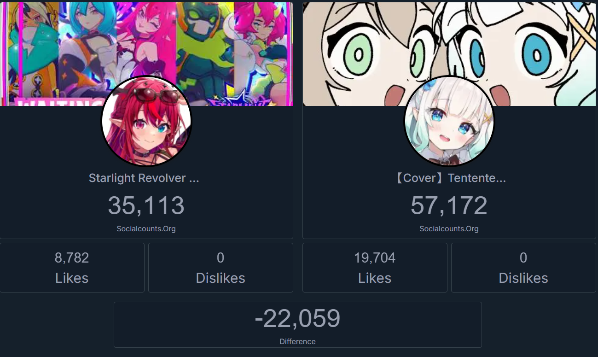Open the Starlight Revolver banner image
The width and height of the screenshot is (598, 357).
[x=146, y=54]
